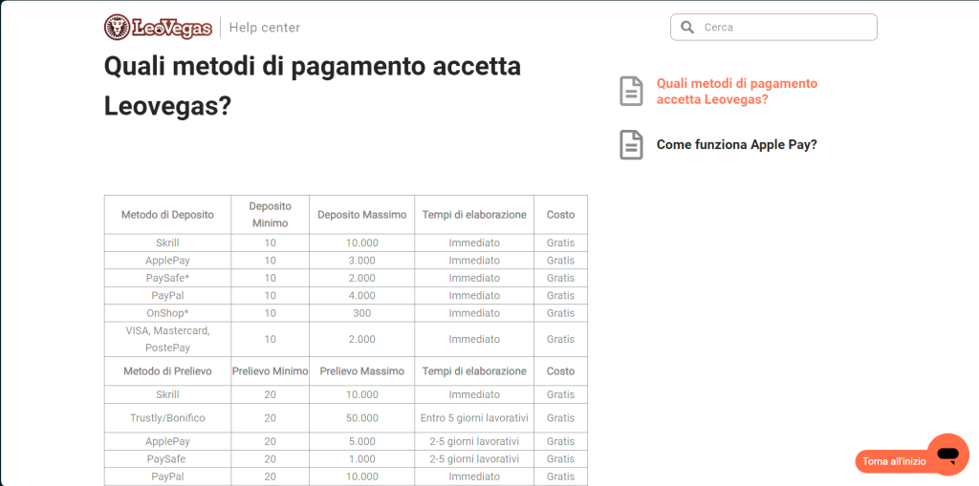The height and width of the screenshot is (486, 979).
Task: Click 'Metodo di Prelievo' header cell
Action: (x=167, y=371)
